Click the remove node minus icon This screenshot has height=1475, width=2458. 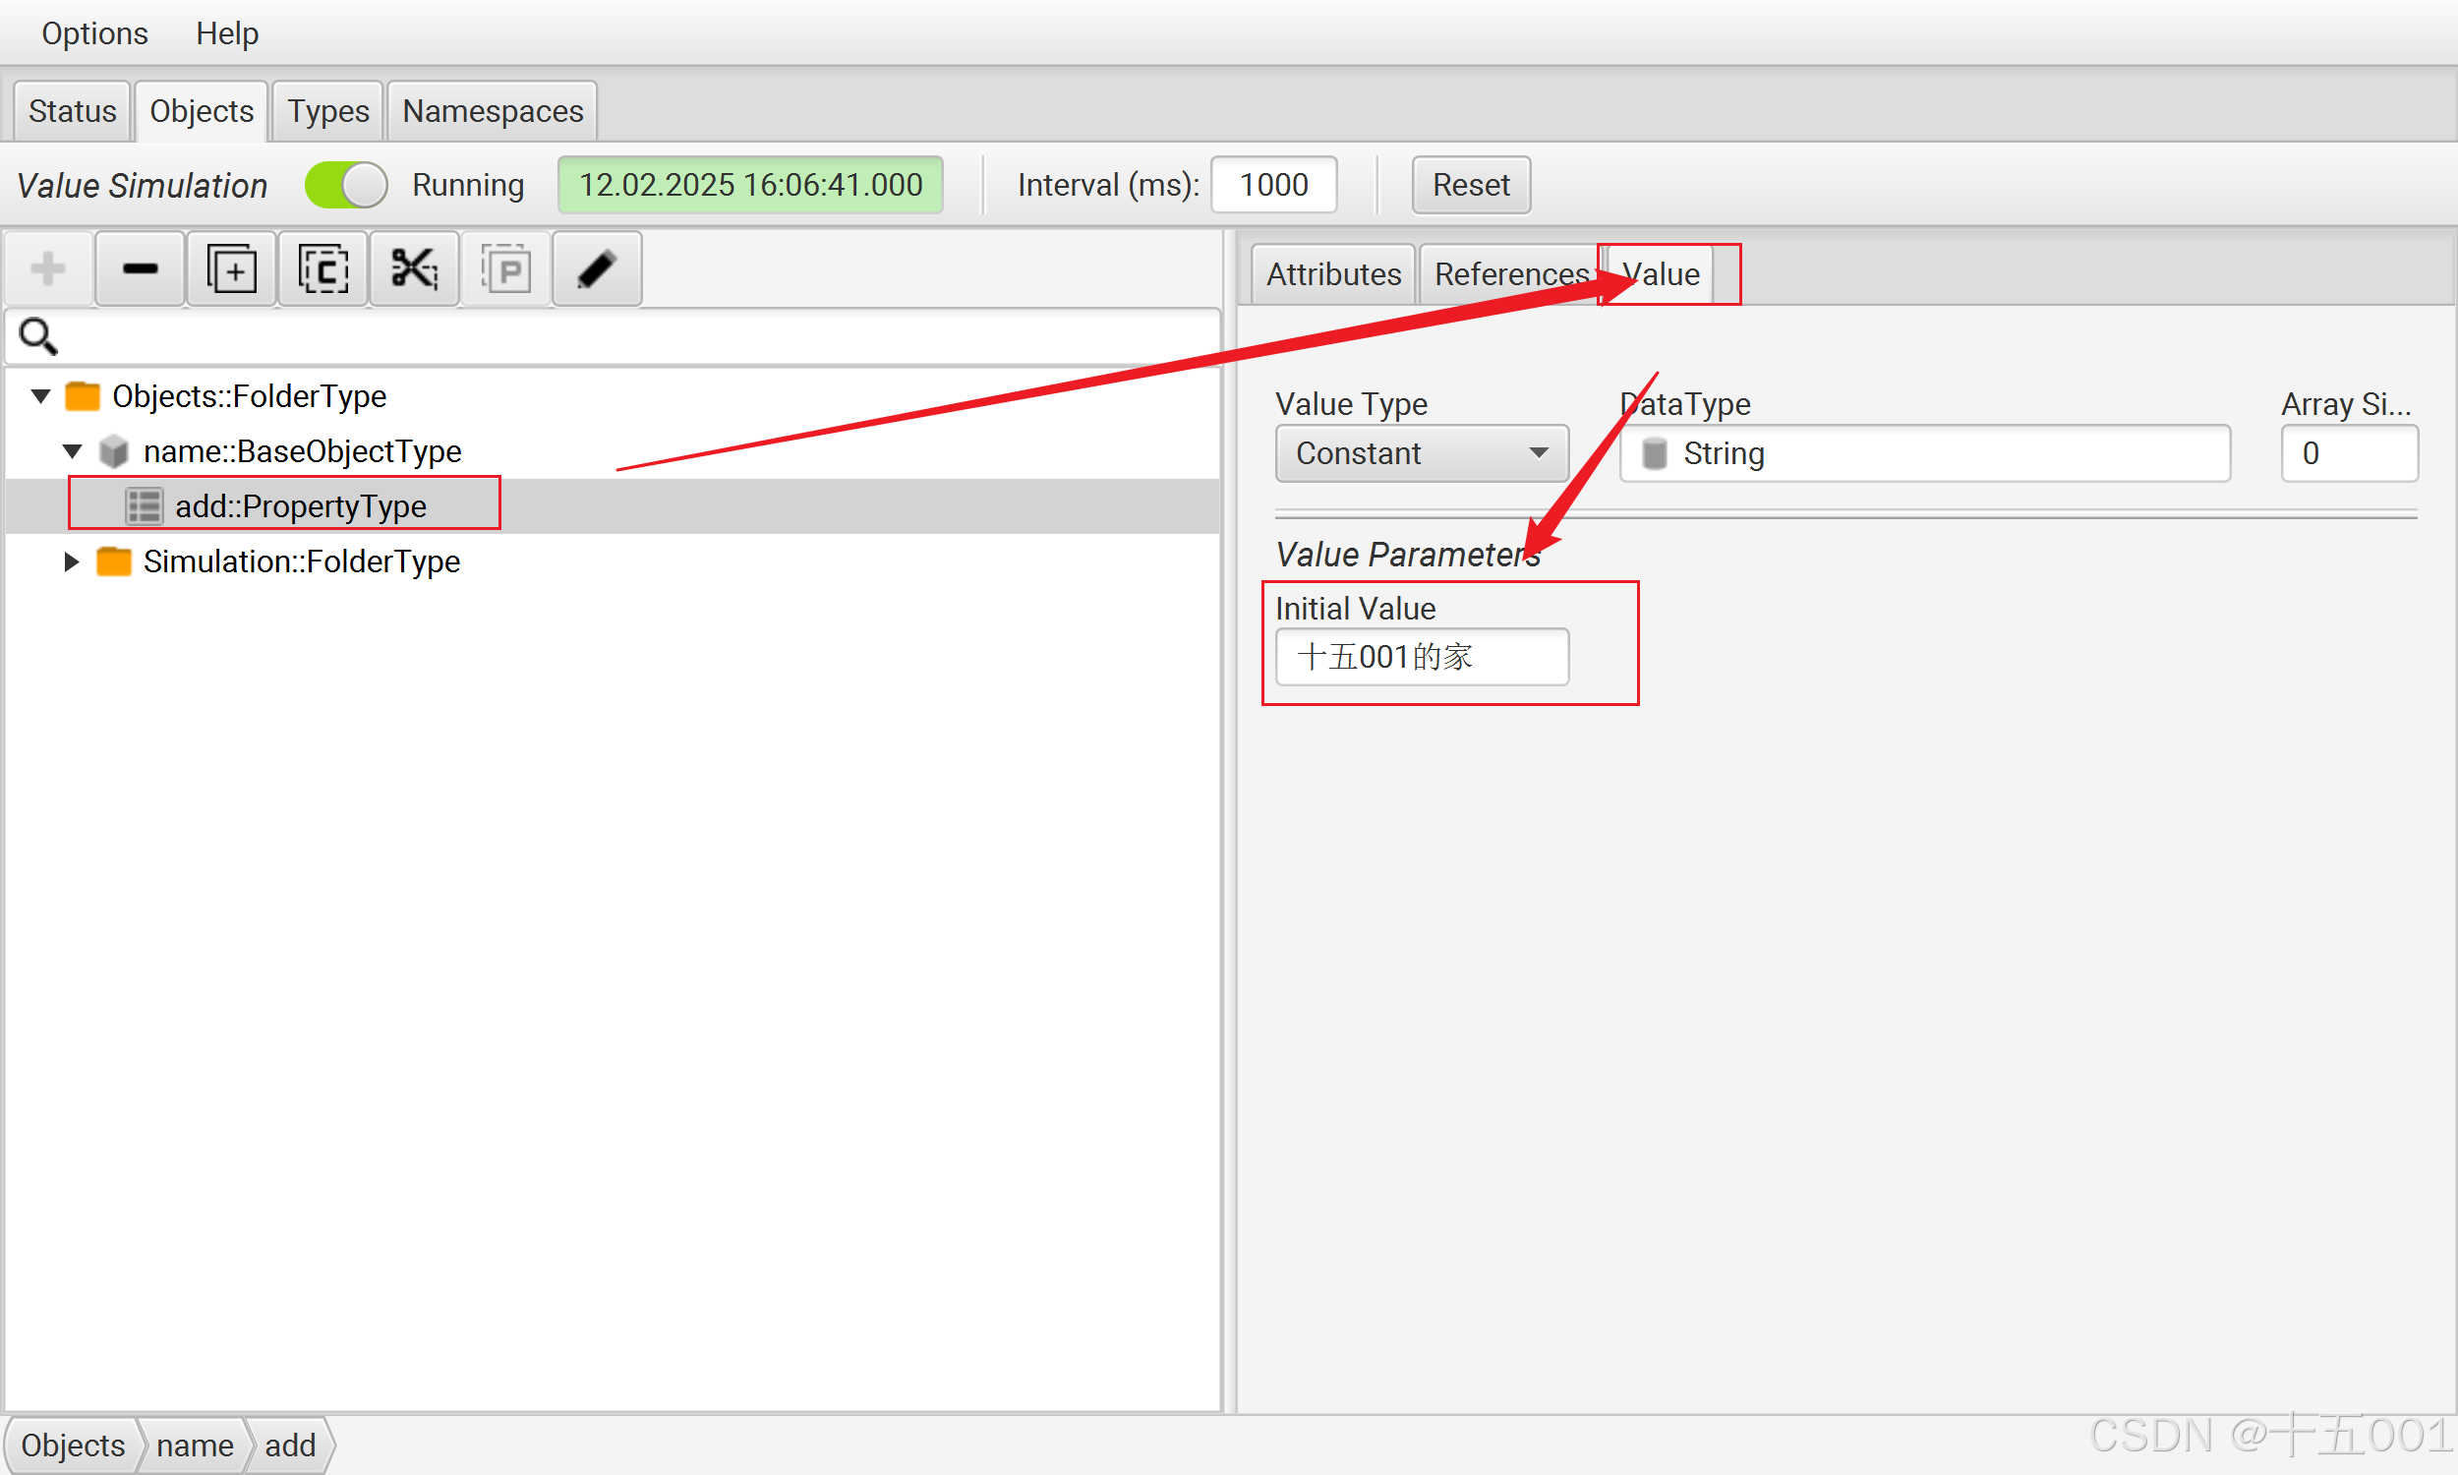[x=140, y=269]
